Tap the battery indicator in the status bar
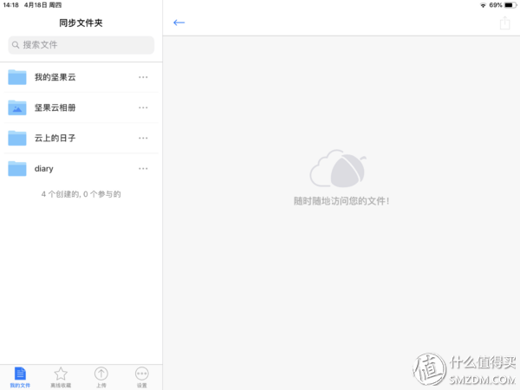Viewport: 520px width, 390px height. coord(509,5)
